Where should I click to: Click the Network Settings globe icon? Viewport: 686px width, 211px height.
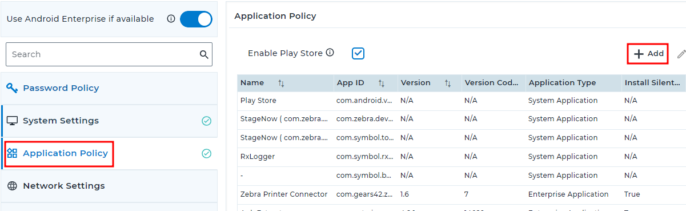pyautogui.click(x=12, y=186)
